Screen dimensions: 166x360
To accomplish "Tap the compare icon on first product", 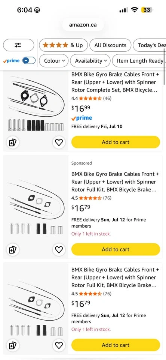I will tap(13, 142).
